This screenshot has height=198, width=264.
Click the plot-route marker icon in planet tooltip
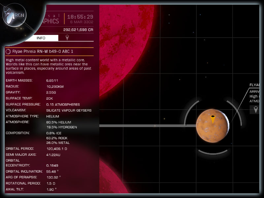click(x=256, y=110)
